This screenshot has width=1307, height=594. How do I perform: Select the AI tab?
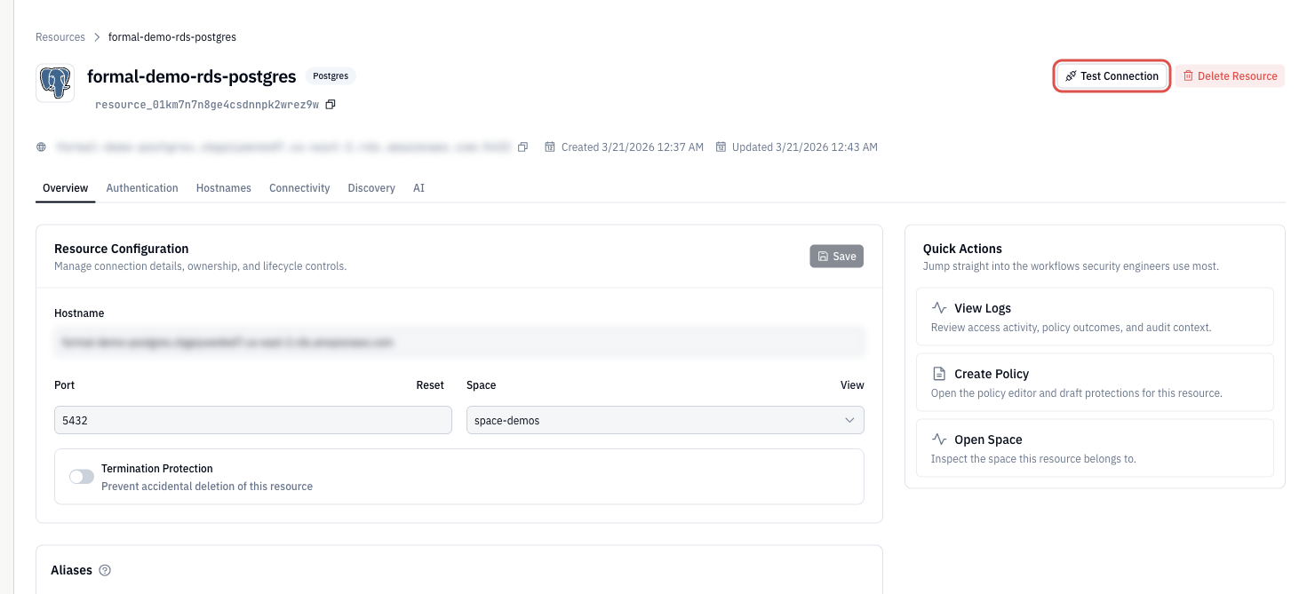pos(418,188)
